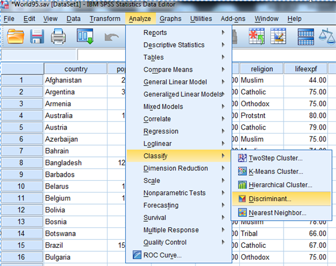Close the Analyze menu

[140, 19]
